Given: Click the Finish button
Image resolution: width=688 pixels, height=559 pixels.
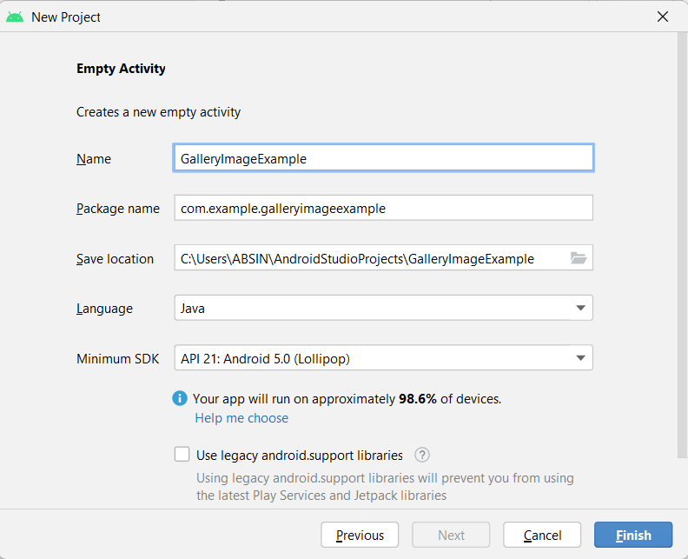Looking at the screenshot, I should (x=633, y=535).
